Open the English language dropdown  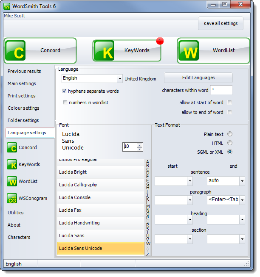[119, 79]
